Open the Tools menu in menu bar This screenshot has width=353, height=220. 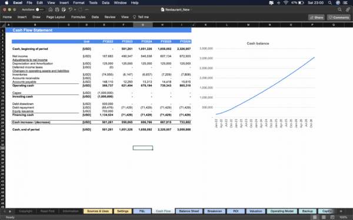point(93,3)
